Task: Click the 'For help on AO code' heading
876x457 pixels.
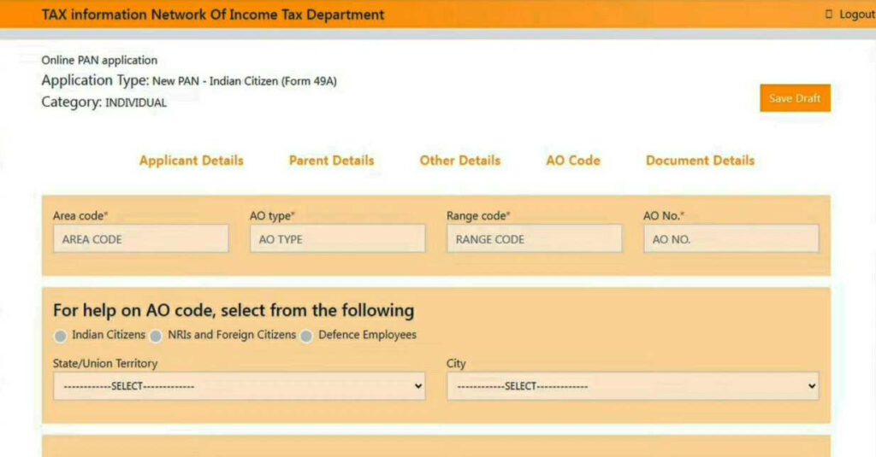Action: coord(234,310)
